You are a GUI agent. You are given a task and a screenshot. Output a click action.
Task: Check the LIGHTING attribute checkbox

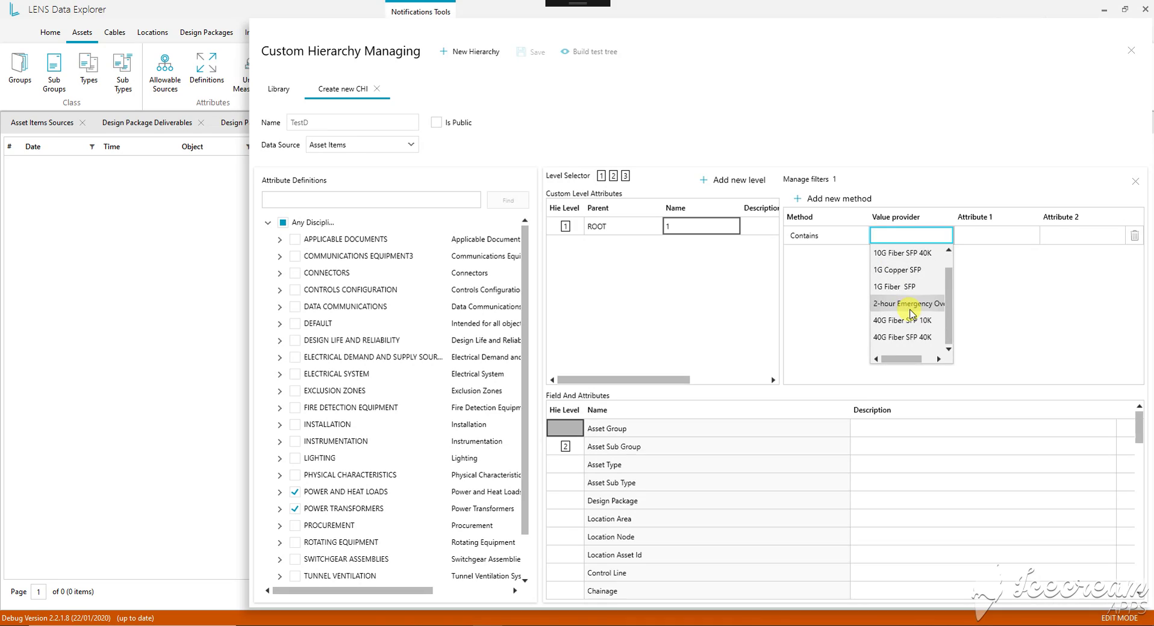(x=295, y=458)
